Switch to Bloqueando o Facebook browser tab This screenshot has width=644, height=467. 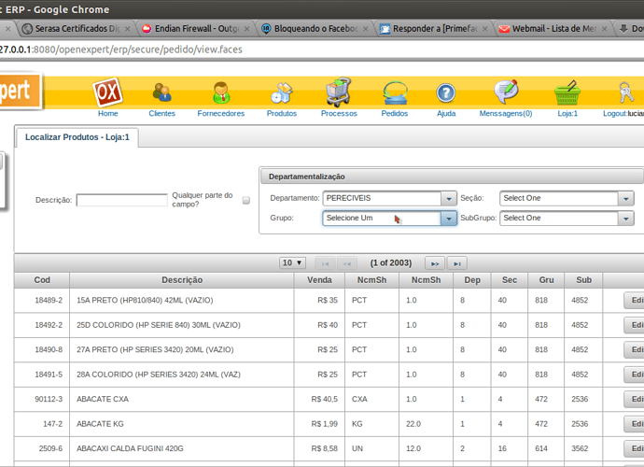click(315, 29)
